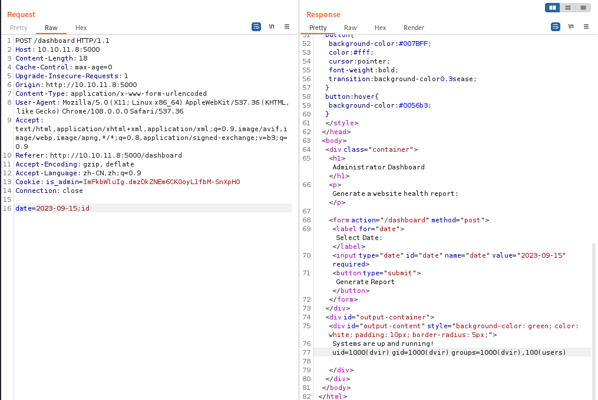Open the Render tab in Response

pos(414,28)
